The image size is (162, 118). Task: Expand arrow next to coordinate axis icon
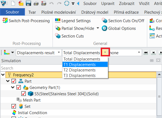(x=13, y=53)
